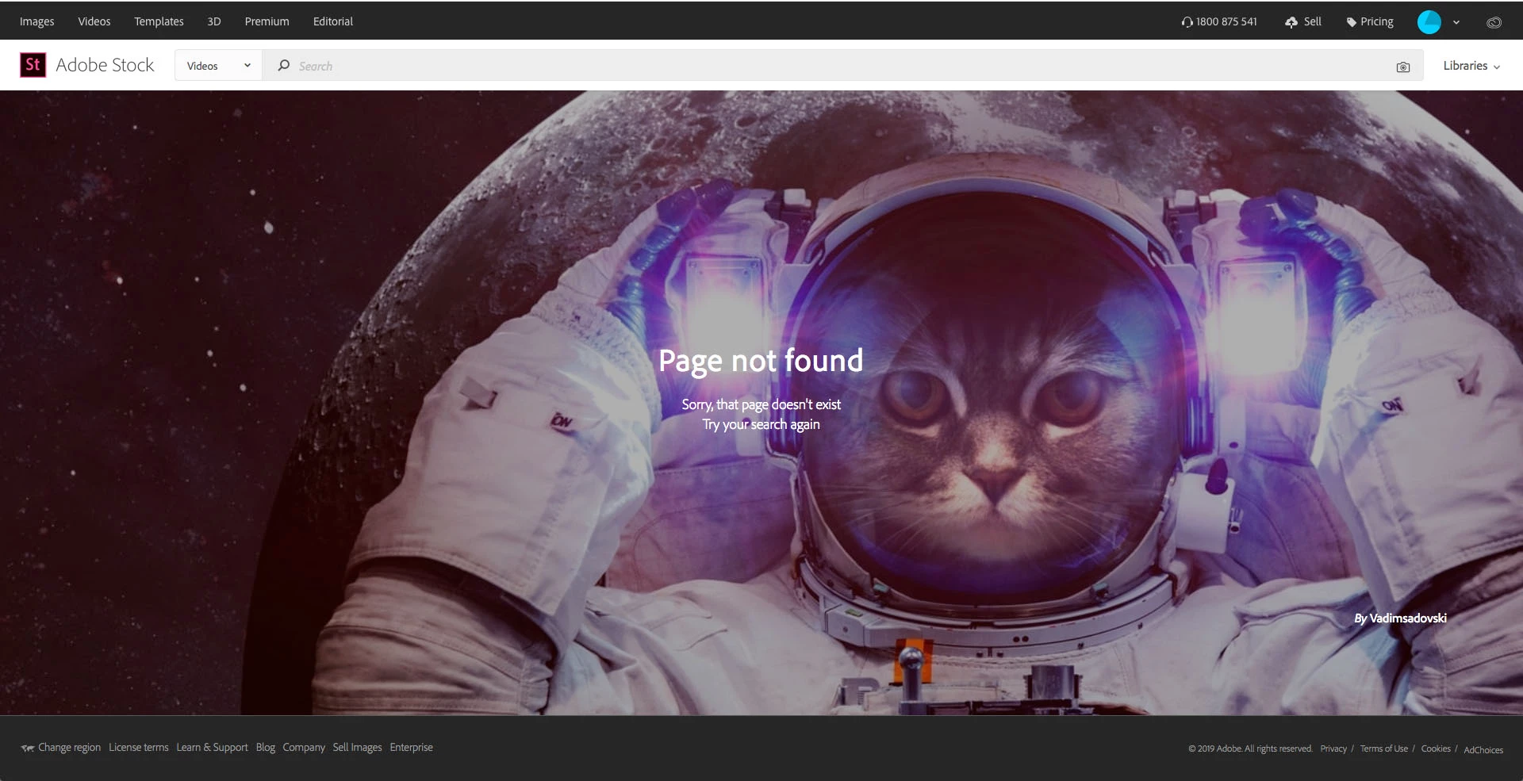Open the Editorial menu item
The image size is (1523, 781).
[333, 21]
